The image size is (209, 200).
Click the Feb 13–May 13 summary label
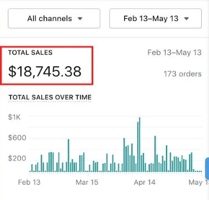tap(174, 53)
